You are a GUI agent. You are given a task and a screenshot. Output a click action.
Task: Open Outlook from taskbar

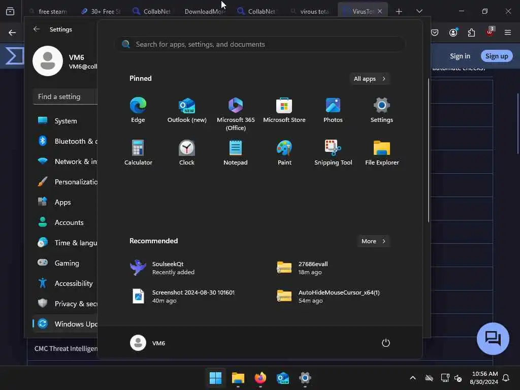click(x=282, y=378)
